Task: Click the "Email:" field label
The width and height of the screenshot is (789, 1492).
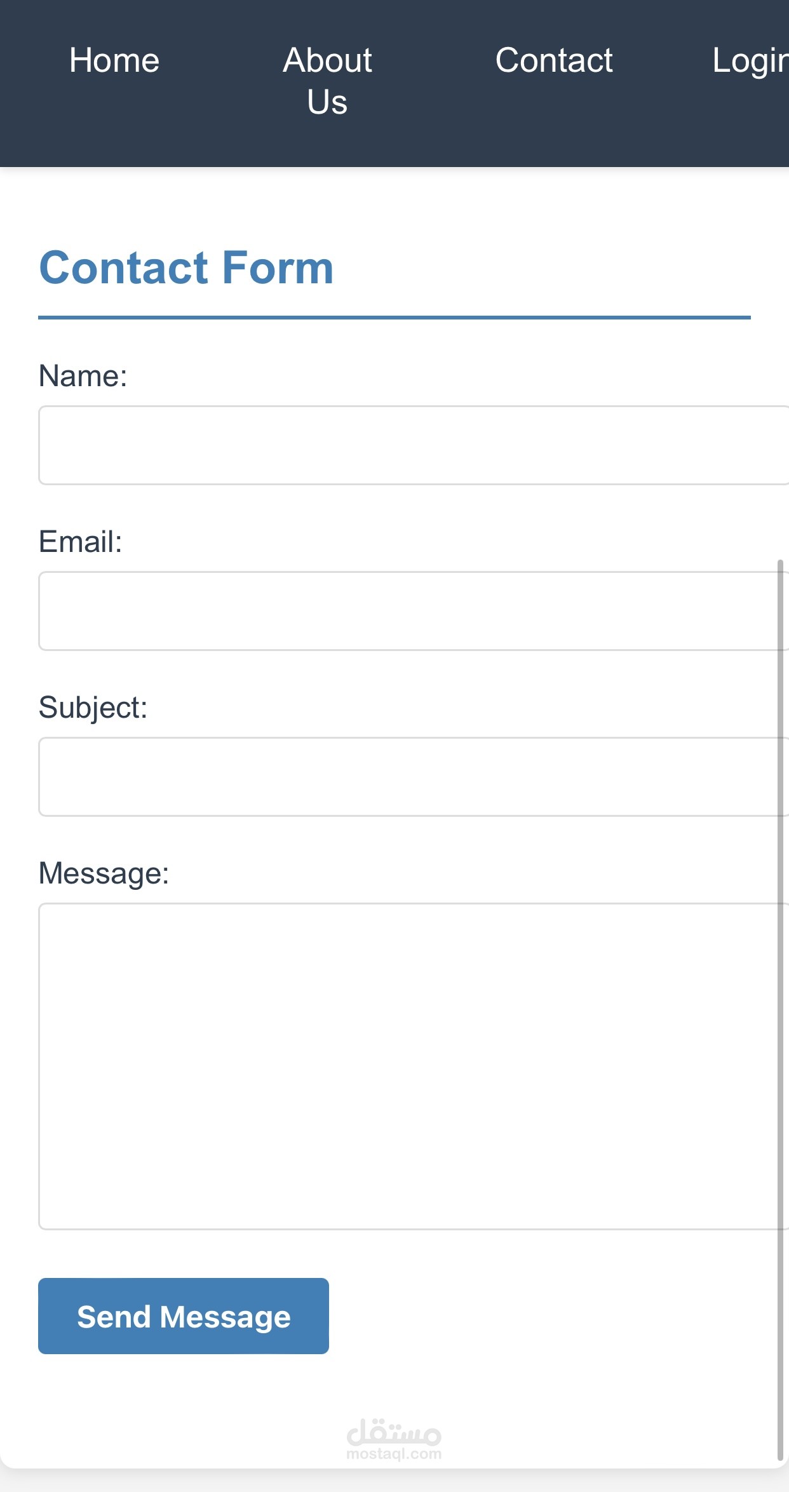Action: (x=81, y=542)
